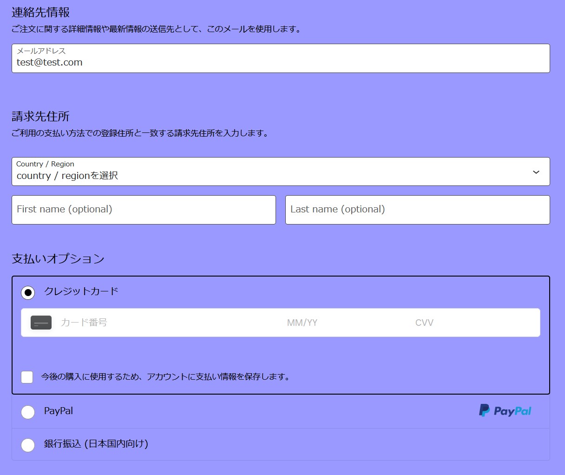Click the small メールアドレス label above email

(x=41, y=51)
